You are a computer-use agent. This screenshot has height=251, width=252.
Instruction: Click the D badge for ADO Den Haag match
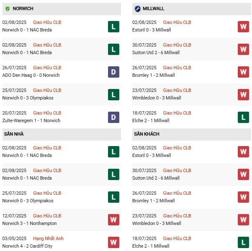point(113,72)
